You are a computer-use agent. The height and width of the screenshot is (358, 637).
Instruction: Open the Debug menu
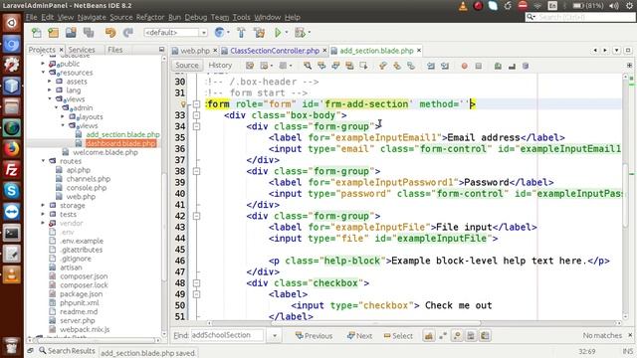196,17
